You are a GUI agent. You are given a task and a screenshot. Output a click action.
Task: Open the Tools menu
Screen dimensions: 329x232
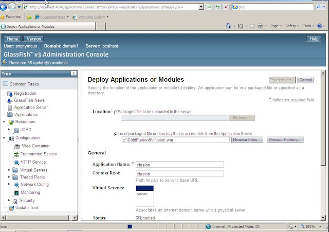click(x=308, y=26)
